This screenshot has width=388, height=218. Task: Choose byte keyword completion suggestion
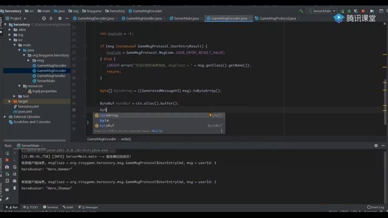[x=159, y=121]
